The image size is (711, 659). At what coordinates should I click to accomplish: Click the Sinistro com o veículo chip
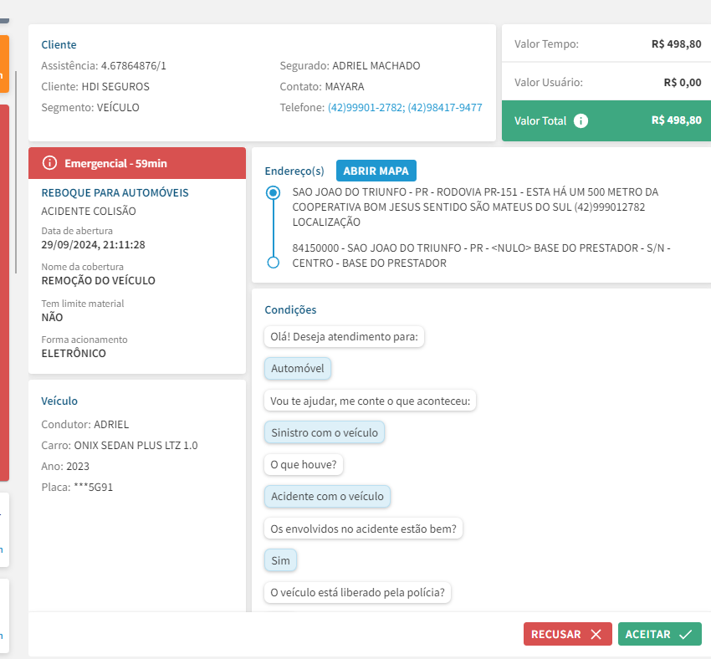325,432
